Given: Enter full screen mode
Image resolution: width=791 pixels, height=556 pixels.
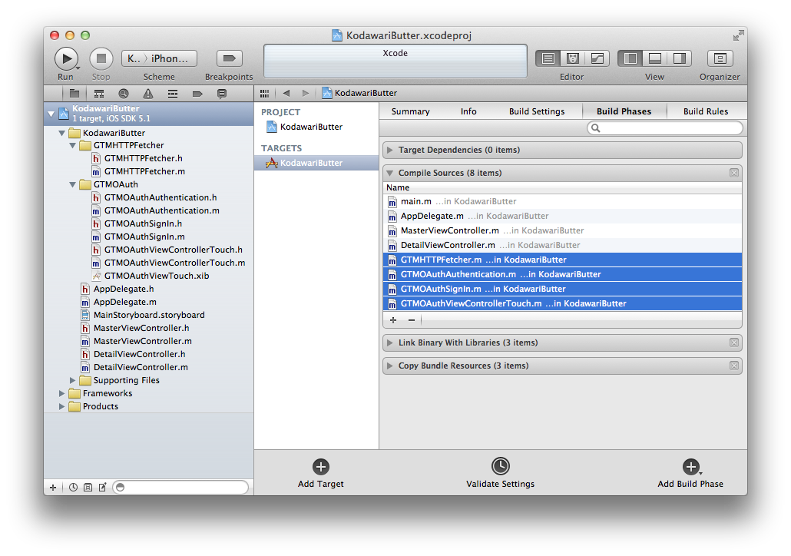Looking at the screenshot, I should (738, 35).
